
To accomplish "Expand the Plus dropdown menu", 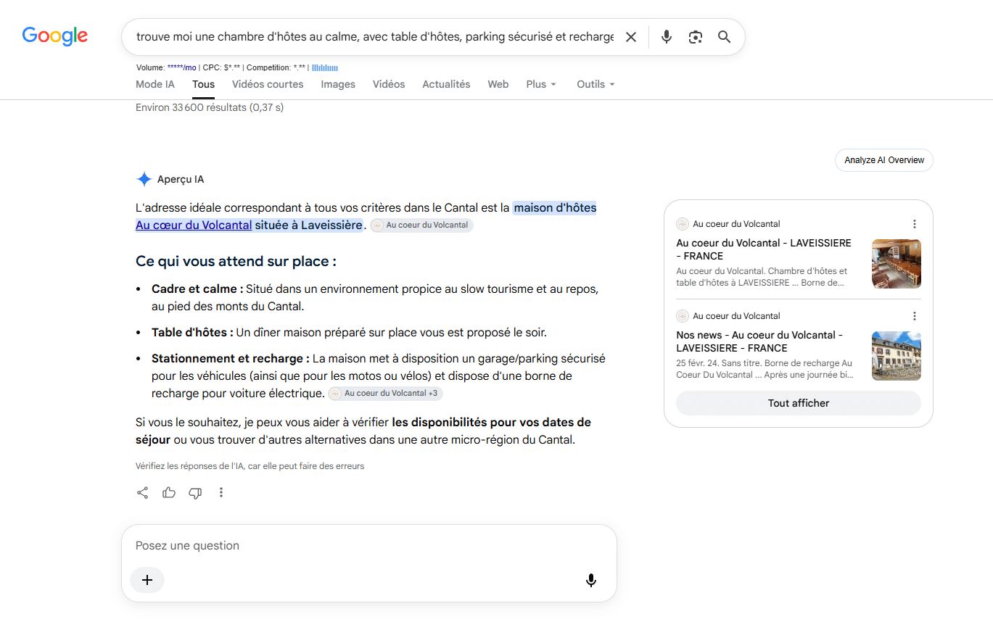I will point(541,84).
